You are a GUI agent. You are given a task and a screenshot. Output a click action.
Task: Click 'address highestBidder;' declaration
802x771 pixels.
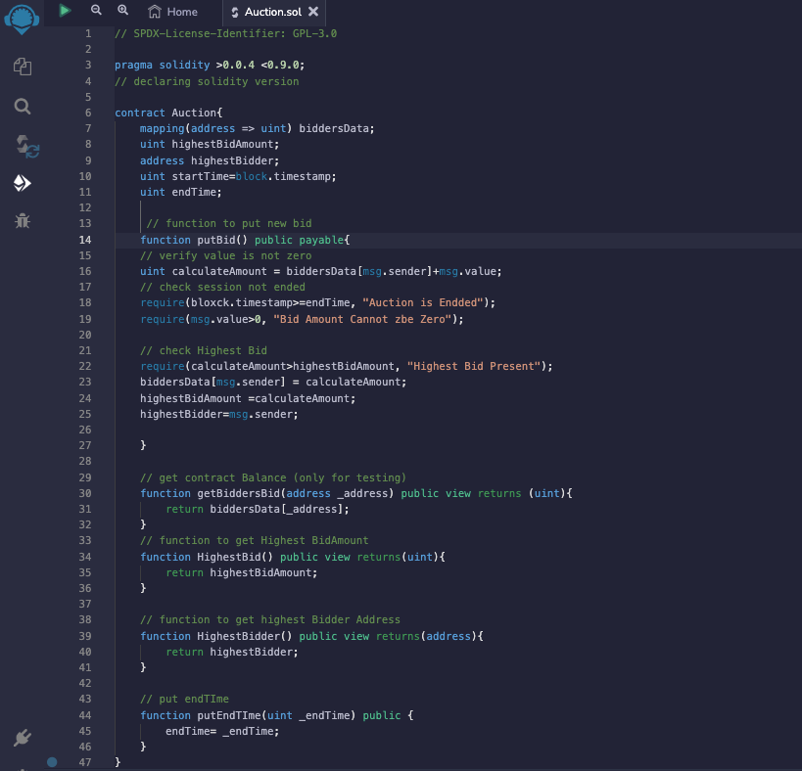click(210, 160)
